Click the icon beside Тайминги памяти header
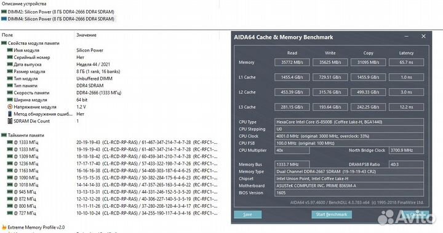The image size is (443, 233). click(x=4, y=135)
